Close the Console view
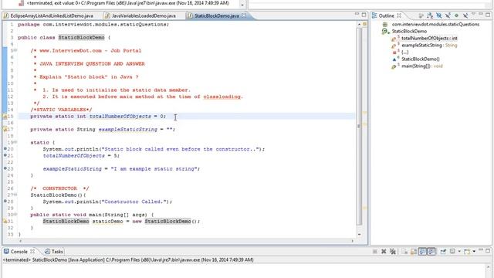This screenshot has width=494, height=278. [32, 252]
